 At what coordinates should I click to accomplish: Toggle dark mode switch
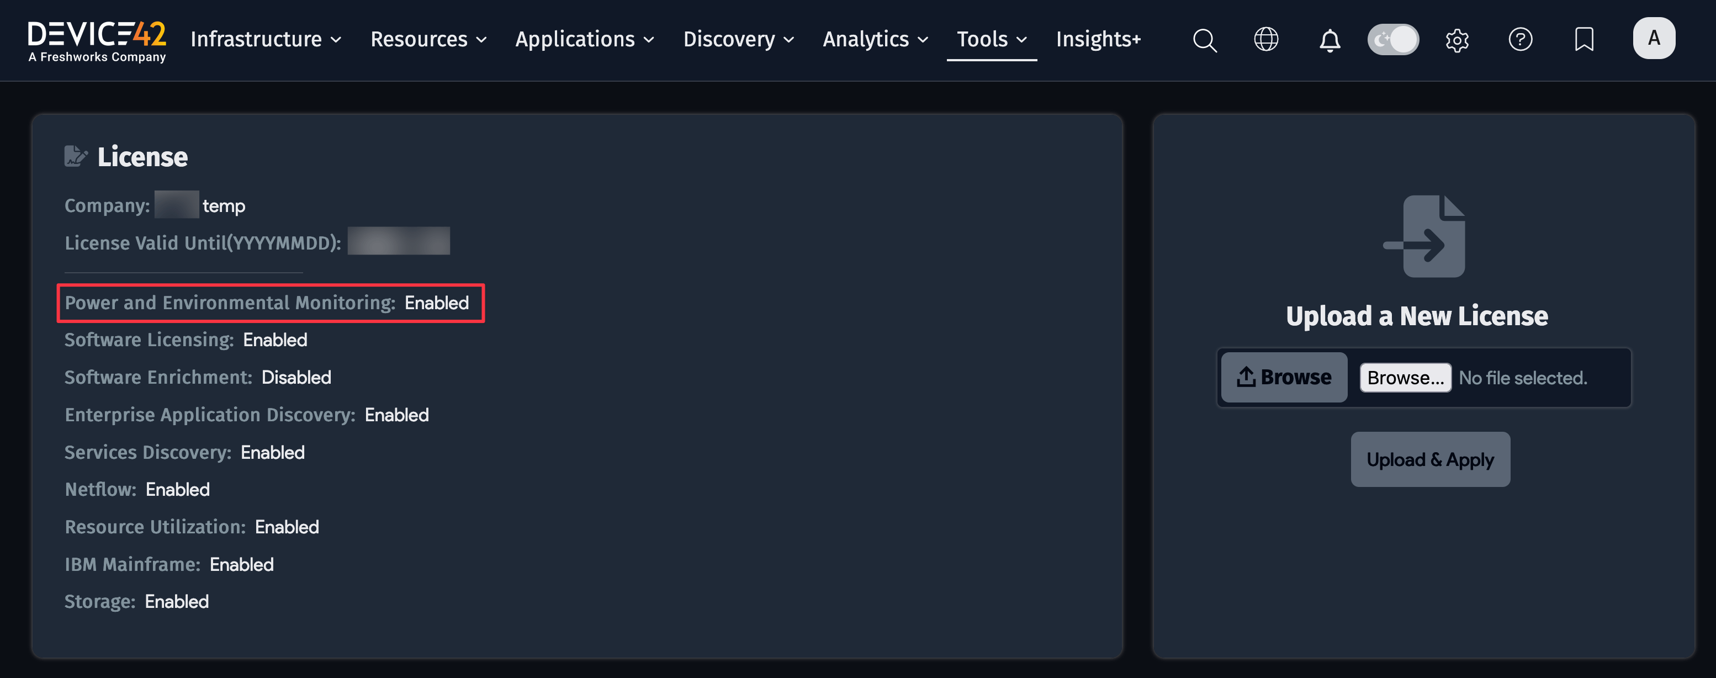1393,39
